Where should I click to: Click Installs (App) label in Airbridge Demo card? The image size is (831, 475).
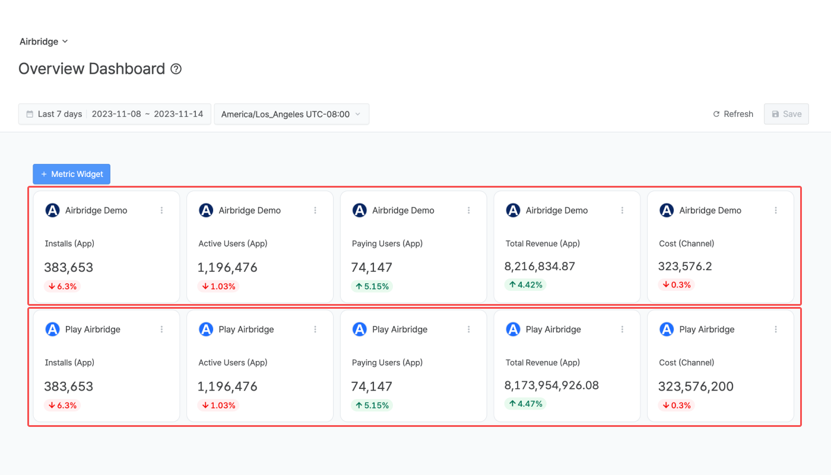(x=69, y=243)
